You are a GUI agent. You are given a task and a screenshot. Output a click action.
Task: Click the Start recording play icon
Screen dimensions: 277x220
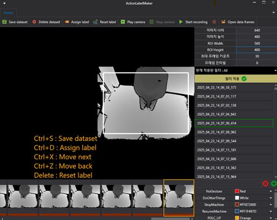181,22
